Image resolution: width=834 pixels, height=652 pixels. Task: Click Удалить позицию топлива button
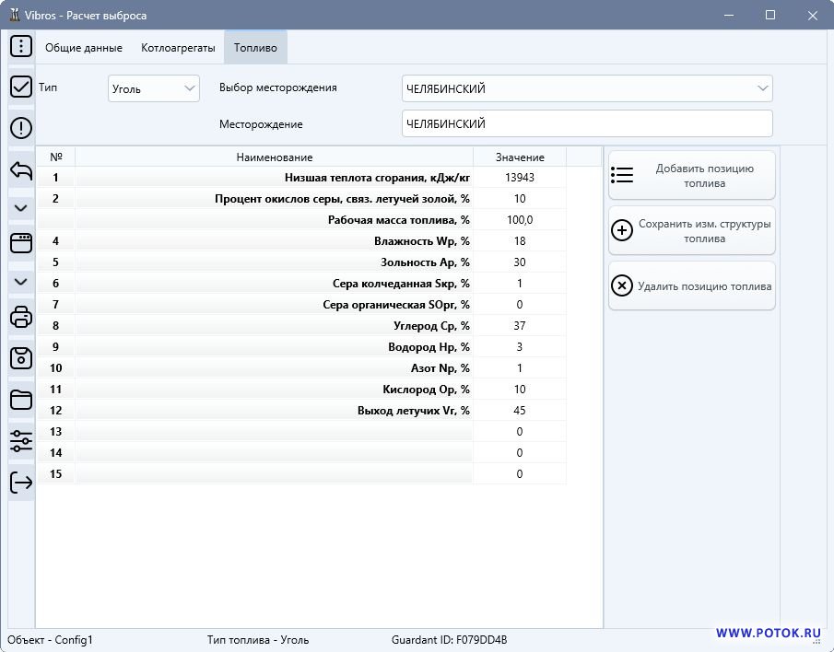(691, 285)
